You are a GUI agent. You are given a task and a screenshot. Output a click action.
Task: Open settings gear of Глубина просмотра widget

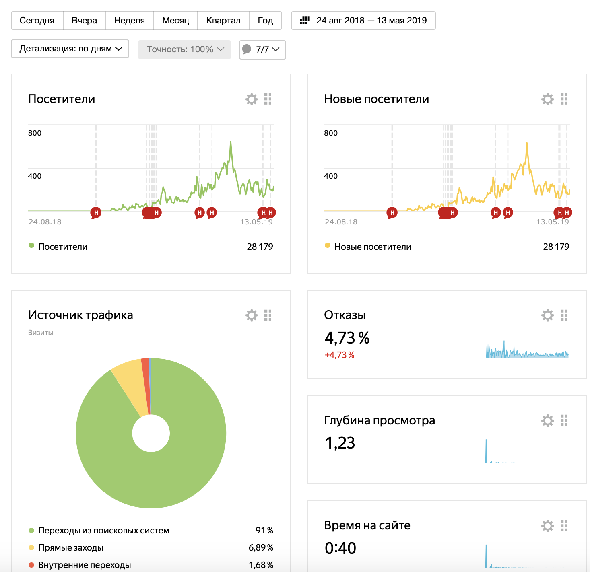tap(547, 420)
